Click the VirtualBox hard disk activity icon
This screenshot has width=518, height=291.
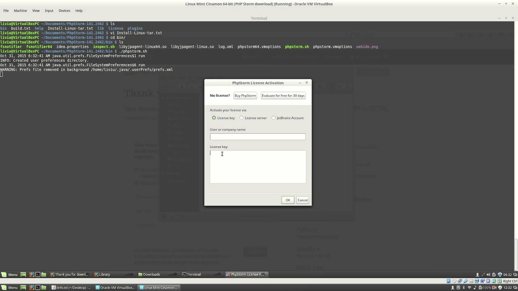pyautogui.click(x=448, y=281)
